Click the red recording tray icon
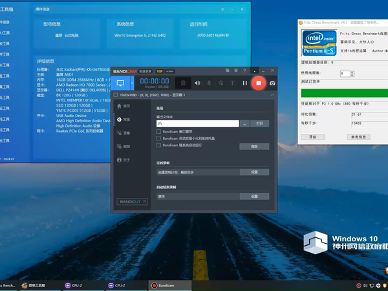Image resolution: width=388 pixels, height=291 pixels. [359, 286]
